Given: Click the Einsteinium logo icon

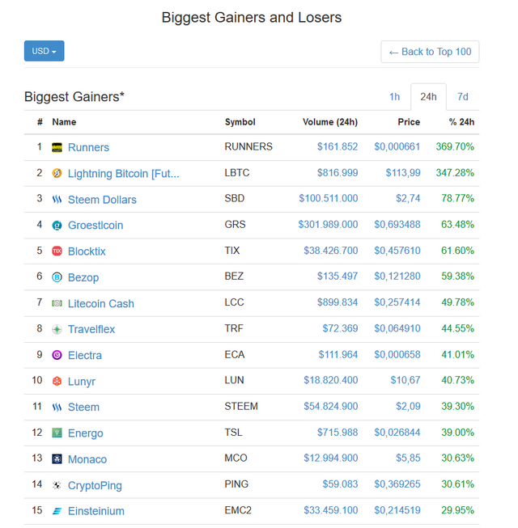Looking at the screenshot, I should tap(57, 511).
